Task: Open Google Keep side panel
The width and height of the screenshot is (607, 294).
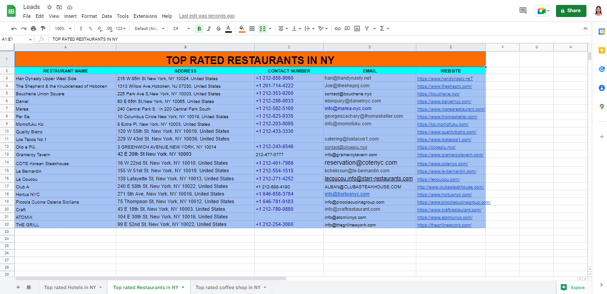Action: [601, 50]
